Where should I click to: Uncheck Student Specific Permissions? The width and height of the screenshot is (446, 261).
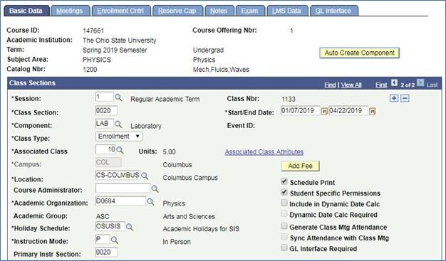tap(284, 192)
